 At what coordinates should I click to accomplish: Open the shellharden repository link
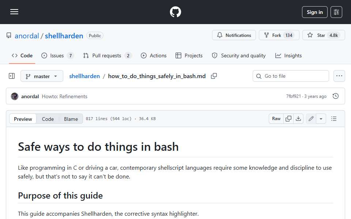coord(64,36)
